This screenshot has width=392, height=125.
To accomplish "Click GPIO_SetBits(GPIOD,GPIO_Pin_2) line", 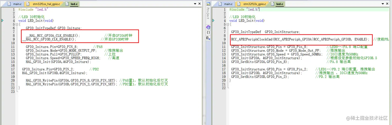I will (260, 77).
